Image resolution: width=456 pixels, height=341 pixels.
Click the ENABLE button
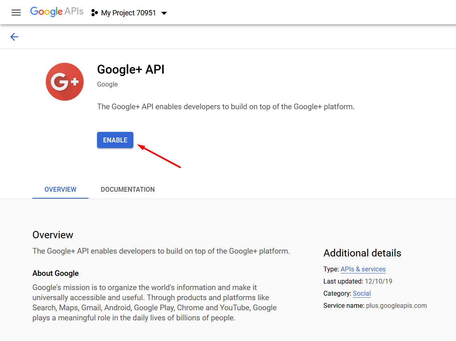(x=115, y=140)
